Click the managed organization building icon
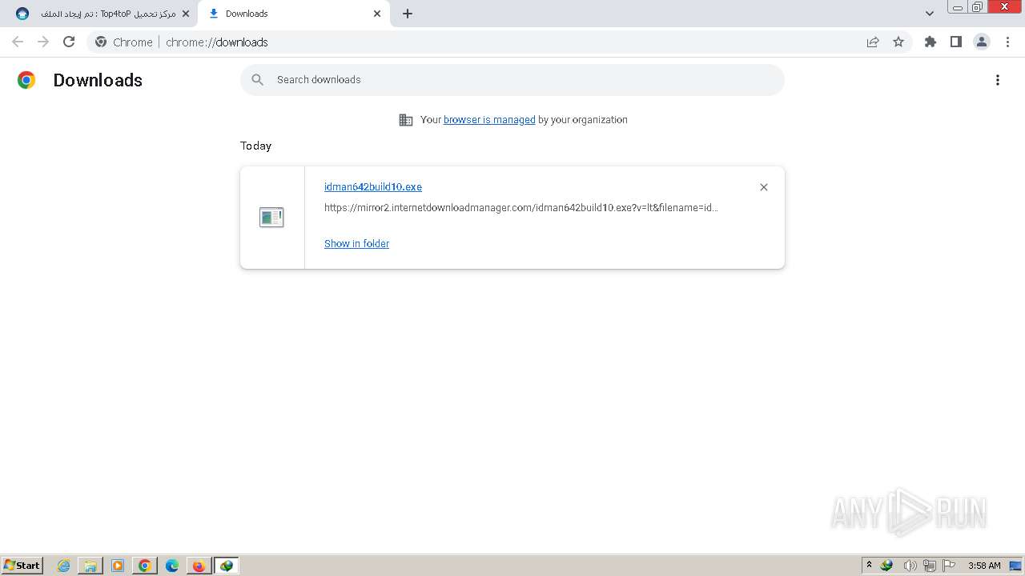 tap(406, 120)
